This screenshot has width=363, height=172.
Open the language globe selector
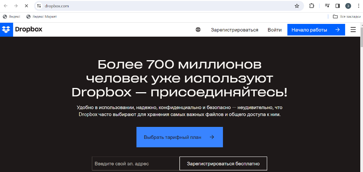tap(198, 30)
